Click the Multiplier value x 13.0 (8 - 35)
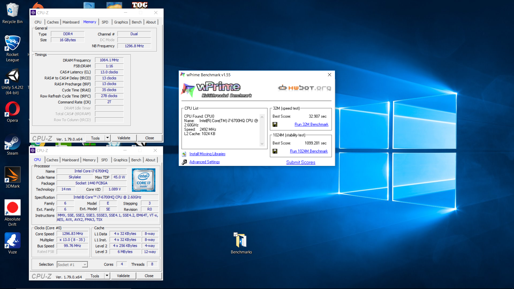514x289 pixels. coord(73,240)
